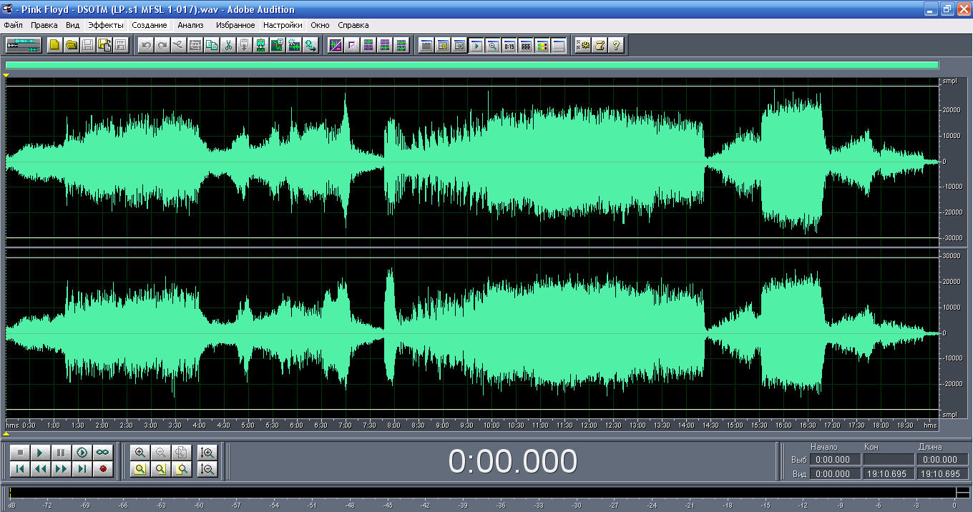This screenshot has height=512, width=973.
Task: Toggle the zoom controls magnifier toolbar icon
Action: (x=492, y=45)
